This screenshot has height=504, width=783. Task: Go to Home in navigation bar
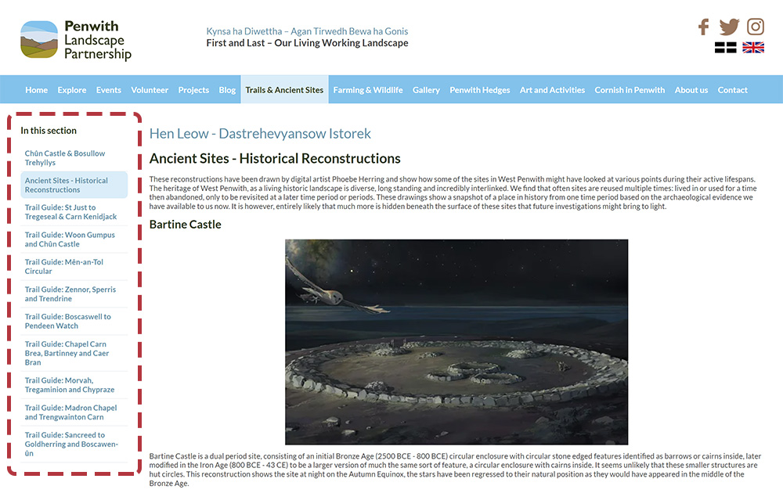[37, 90]
